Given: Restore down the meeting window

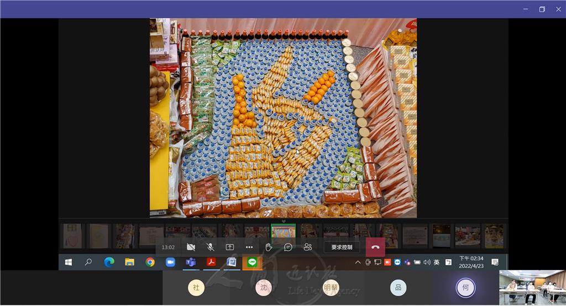Looking at the screenshot, I should 542,9.
